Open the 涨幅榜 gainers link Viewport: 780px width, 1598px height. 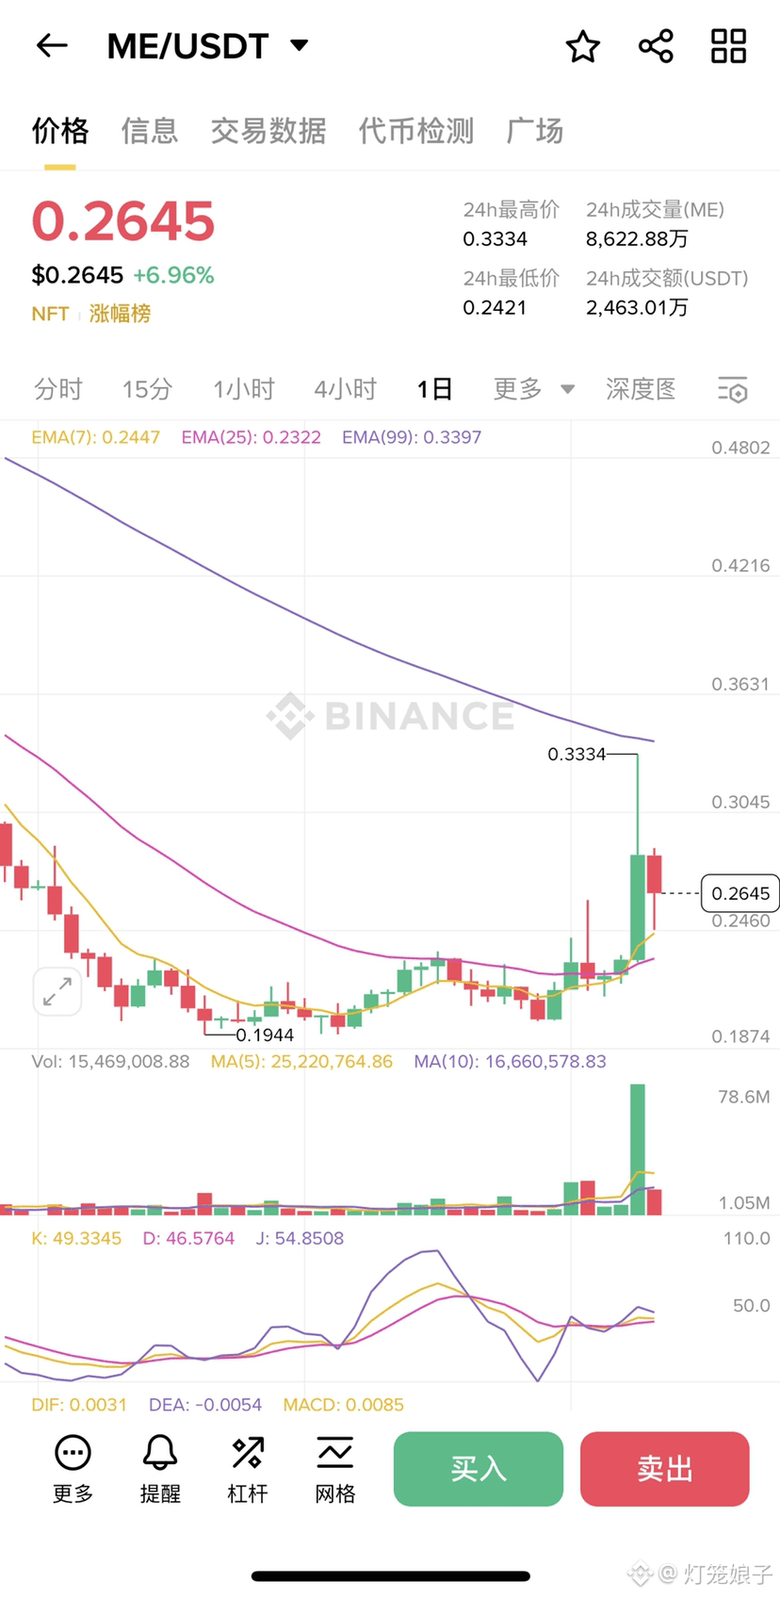[120, 314]
